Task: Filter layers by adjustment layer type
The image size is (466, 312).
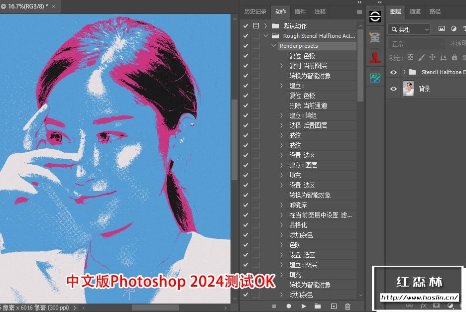Action: click(454, 28)
